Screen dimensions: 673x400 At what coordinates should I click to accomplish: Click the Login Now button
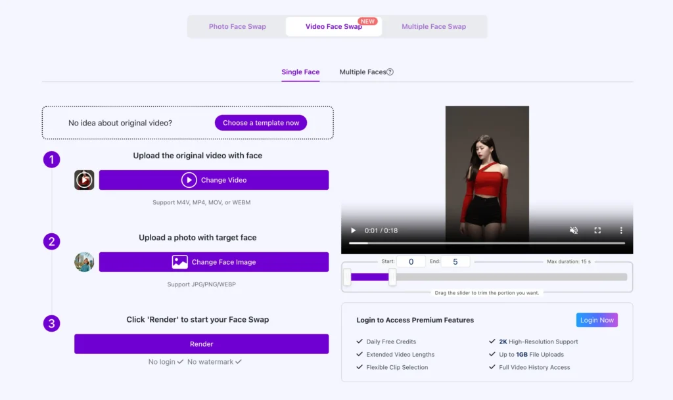coord(597,320)
